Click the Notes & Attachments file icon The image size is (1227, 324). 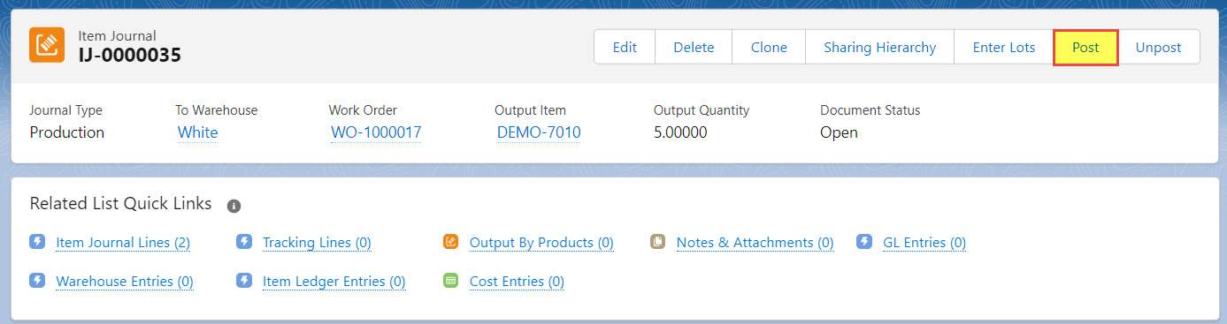[658, 241]
